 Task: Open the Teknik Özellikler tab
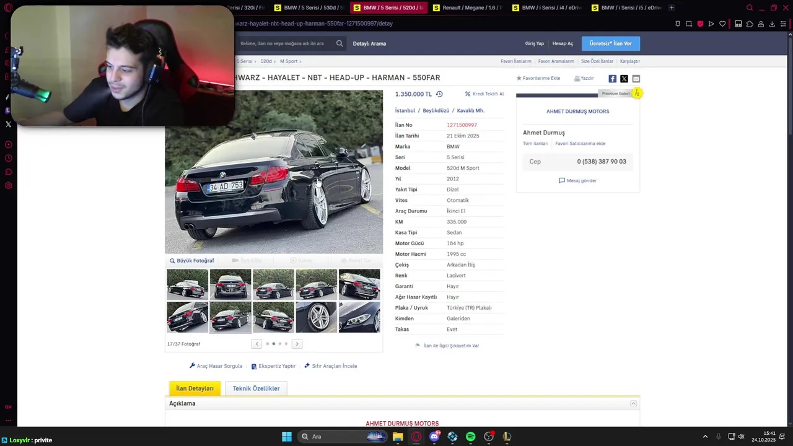(256, 388)
